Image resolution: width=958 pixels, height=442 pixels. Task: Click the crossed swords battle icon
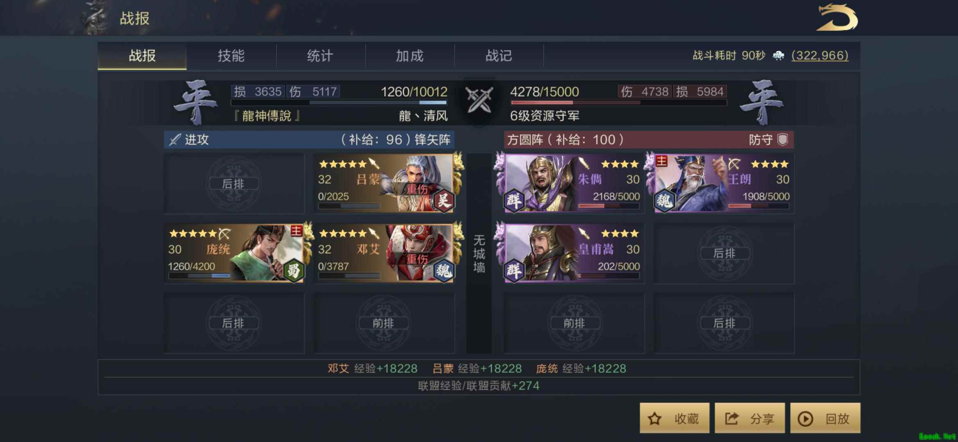point(479,99)
